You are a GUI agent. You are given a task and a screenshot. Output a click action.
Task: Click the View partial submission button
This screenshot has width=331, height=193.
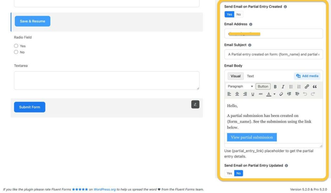(x=252, y=137)
